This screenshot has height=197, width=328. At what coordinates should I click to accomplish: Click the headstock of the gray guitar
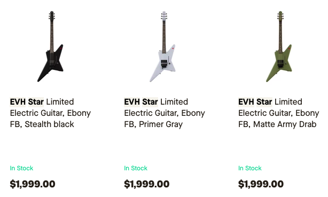[x=164, y=16]
